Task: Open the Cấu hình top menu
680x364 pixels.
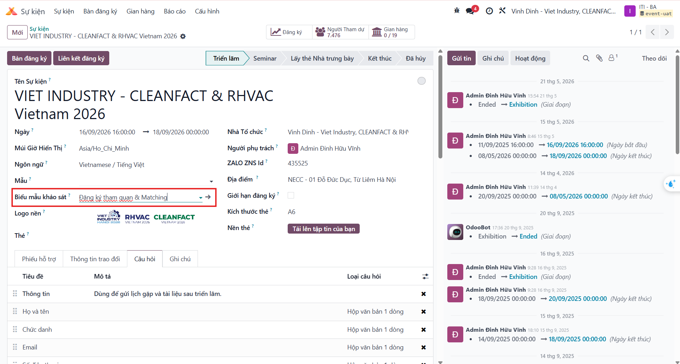Action: (207, 11)
